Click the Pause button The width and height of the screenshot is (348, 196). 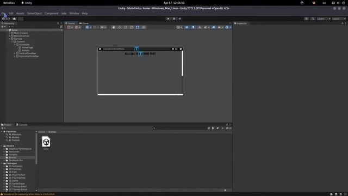(x=174, y=19)
